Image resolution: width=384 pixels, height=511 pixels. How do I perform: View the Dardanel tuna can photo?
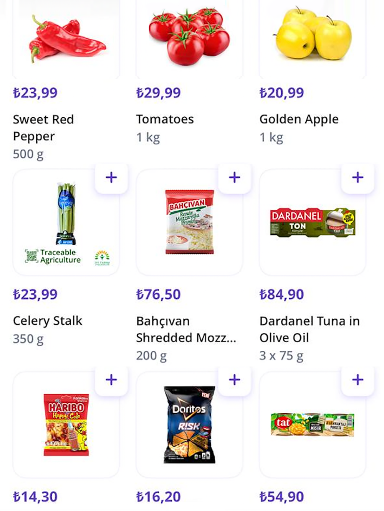[313, 222]
